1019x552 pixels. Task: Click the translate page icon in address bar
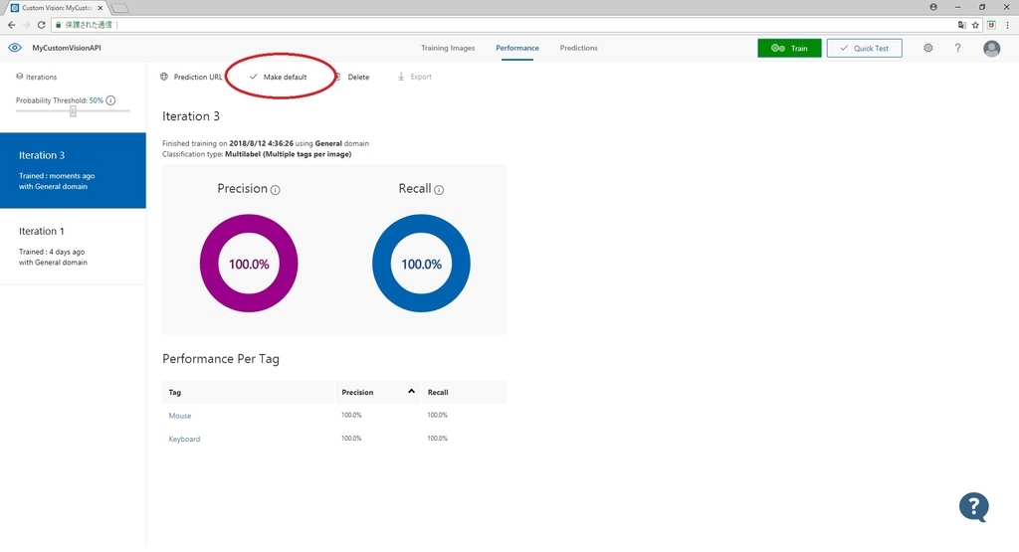[x=962, y=25]
